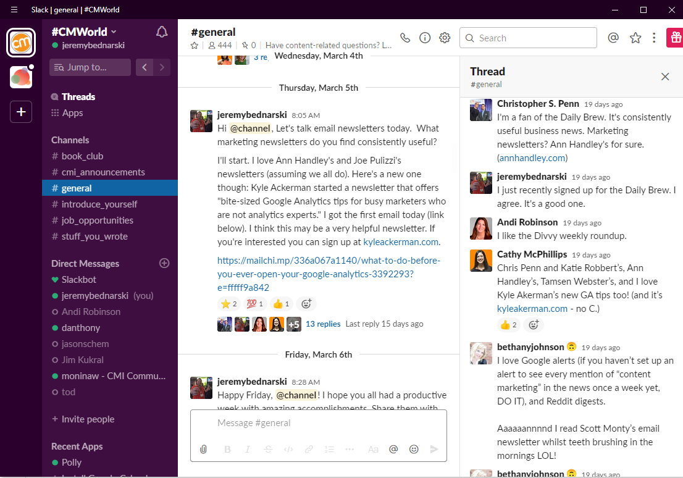683x478 pixels.
Task: Open the job_opportunities channel
Action: coord(110,220)
